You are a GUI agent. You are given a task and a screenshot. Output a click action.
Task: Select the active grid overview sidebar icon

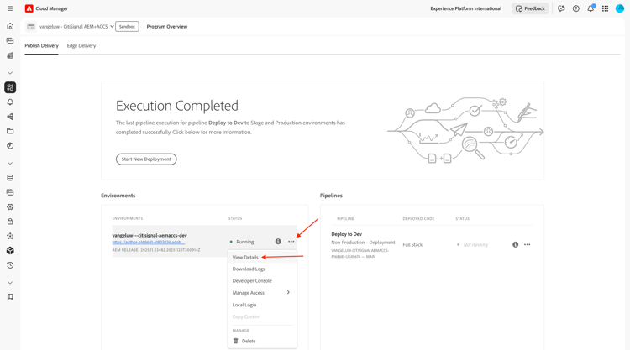pyautogui.click(x=10, y=87)
